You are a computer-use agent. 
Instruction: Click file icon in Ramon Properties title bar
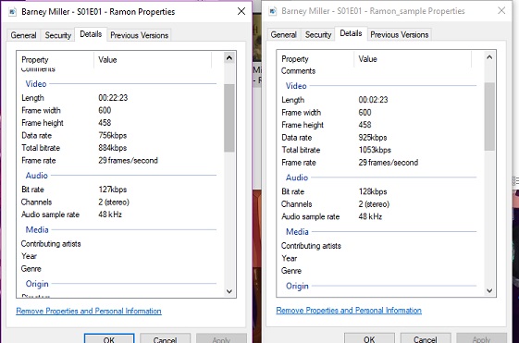click(x=13, y=12)
